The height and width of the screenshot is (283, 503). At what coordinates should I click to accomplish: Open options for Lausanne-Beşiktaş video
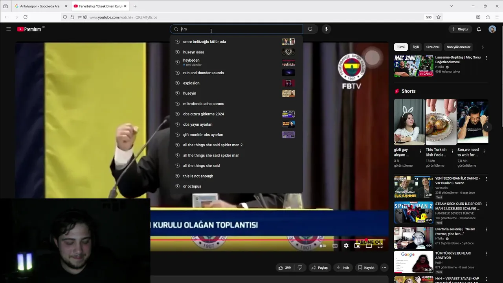(x=486, y=58)
